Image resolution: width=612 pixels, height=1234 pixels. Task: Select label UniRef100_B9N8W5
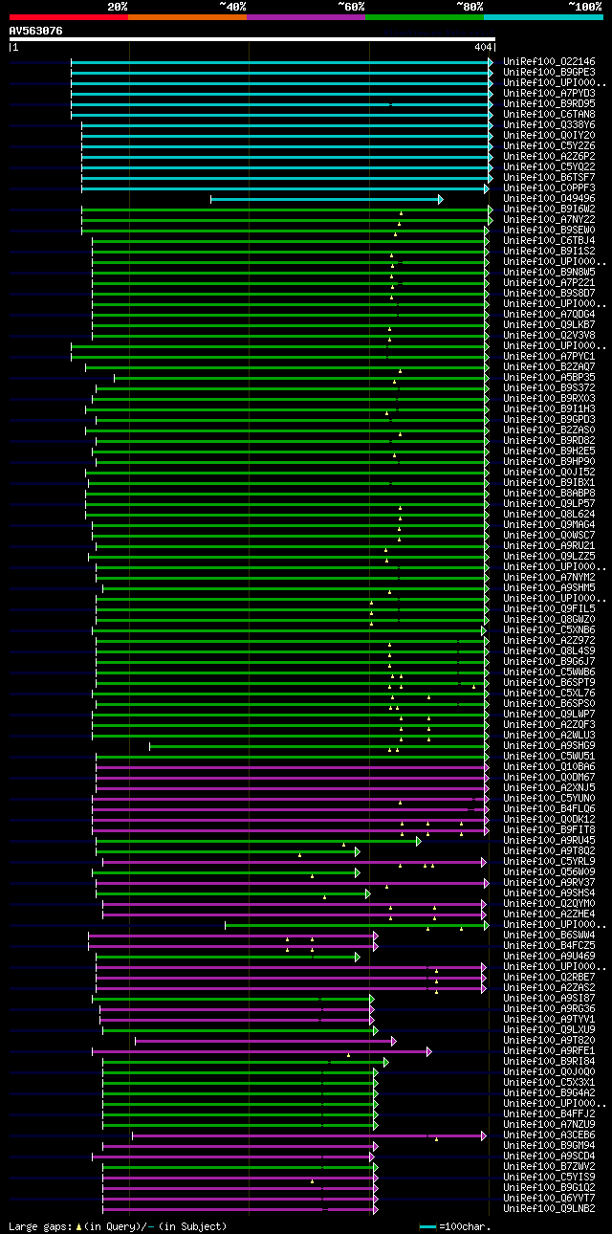point(549,272)
